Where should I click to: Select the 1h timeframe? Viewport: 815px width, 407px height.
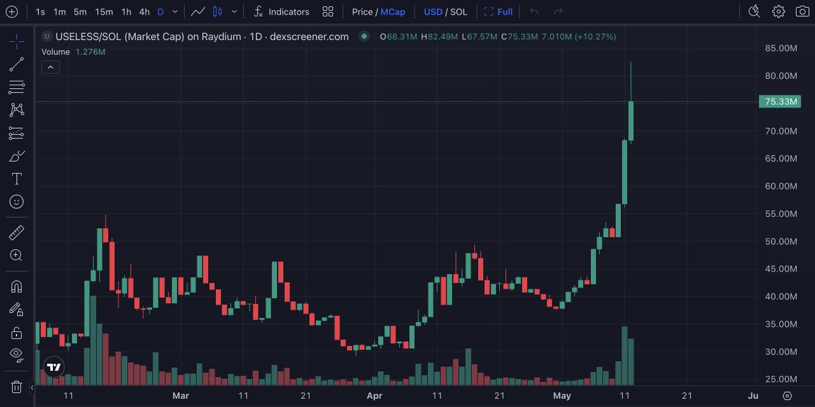click(126, 12)
